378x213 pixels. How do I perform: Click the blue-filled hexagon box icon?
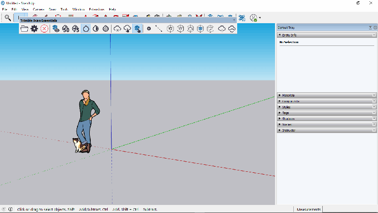point(200,29)
